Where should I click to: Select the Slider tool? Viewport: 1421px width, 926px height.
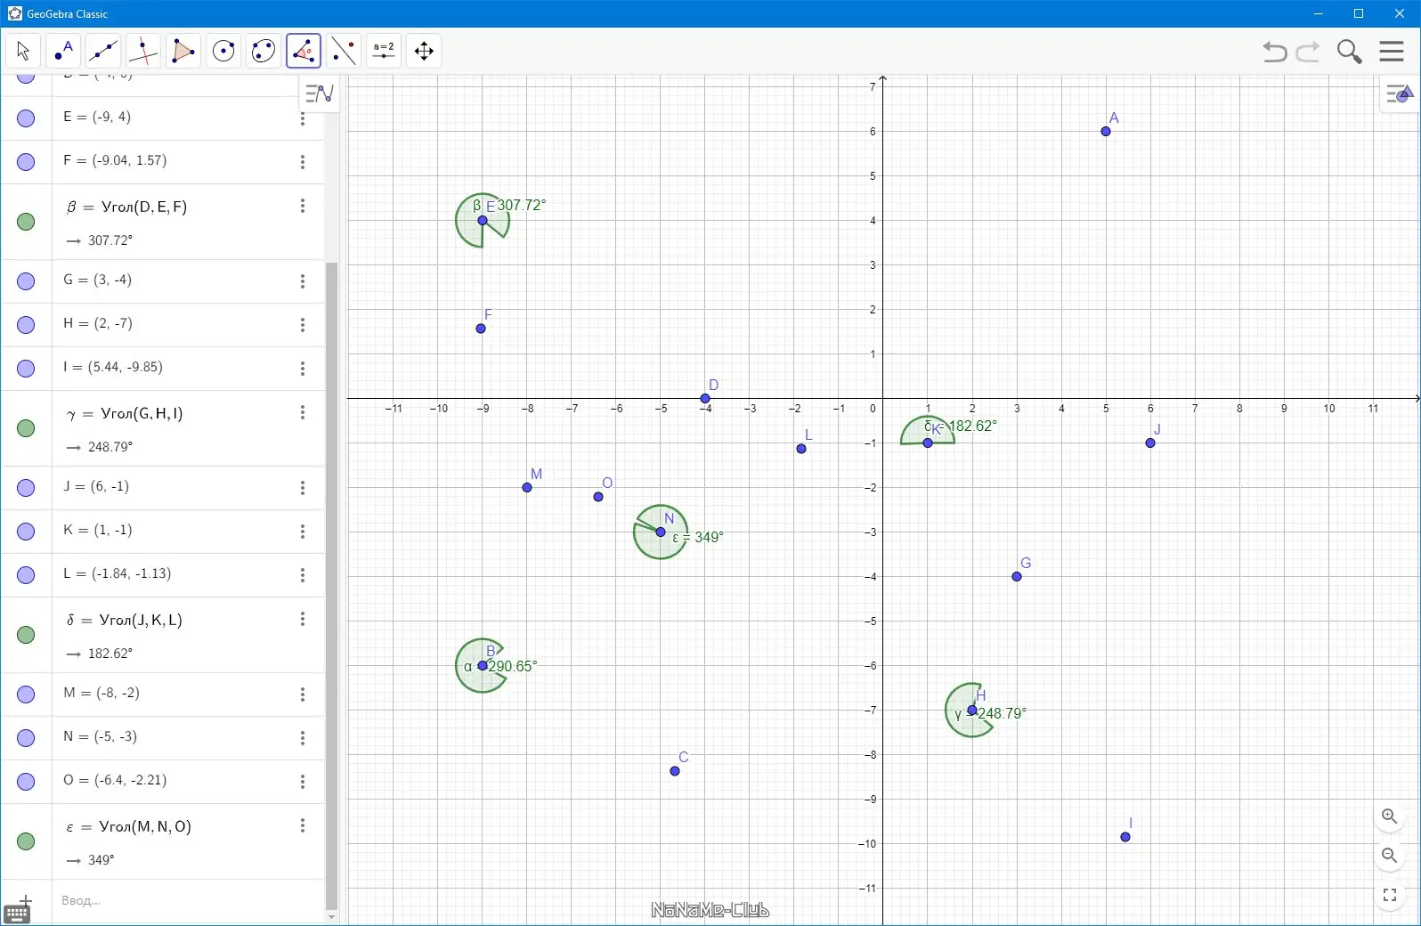tap(384, 51)
